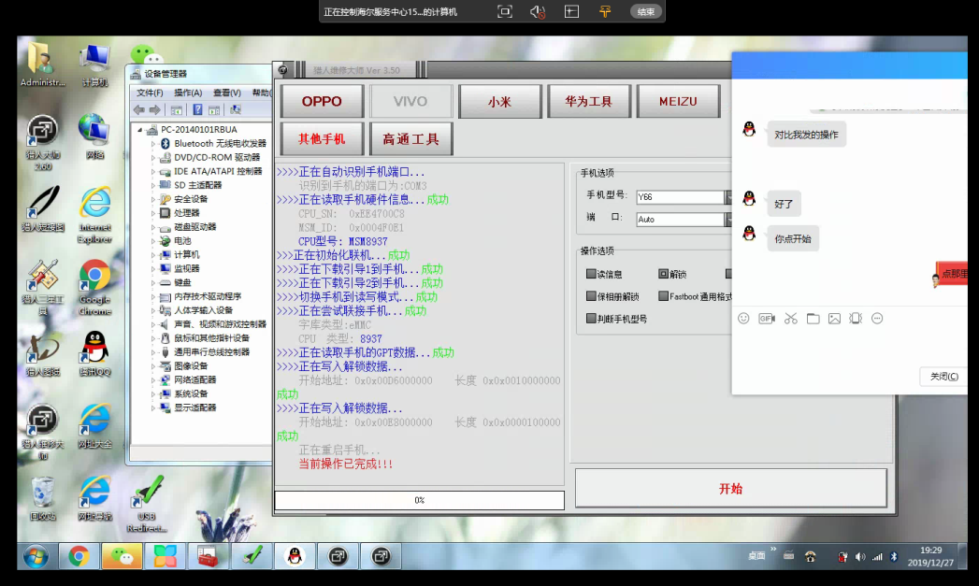Screen dimensions: 979x586
Task: Open the Google Chrome desktop shortcut
Action: pyautogui.click(x=94, y=288)
